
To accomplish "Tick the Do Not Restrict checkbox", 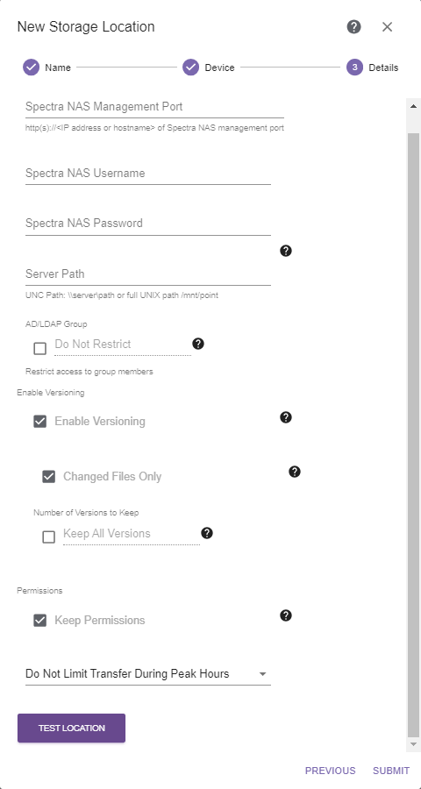I will 39,348.
